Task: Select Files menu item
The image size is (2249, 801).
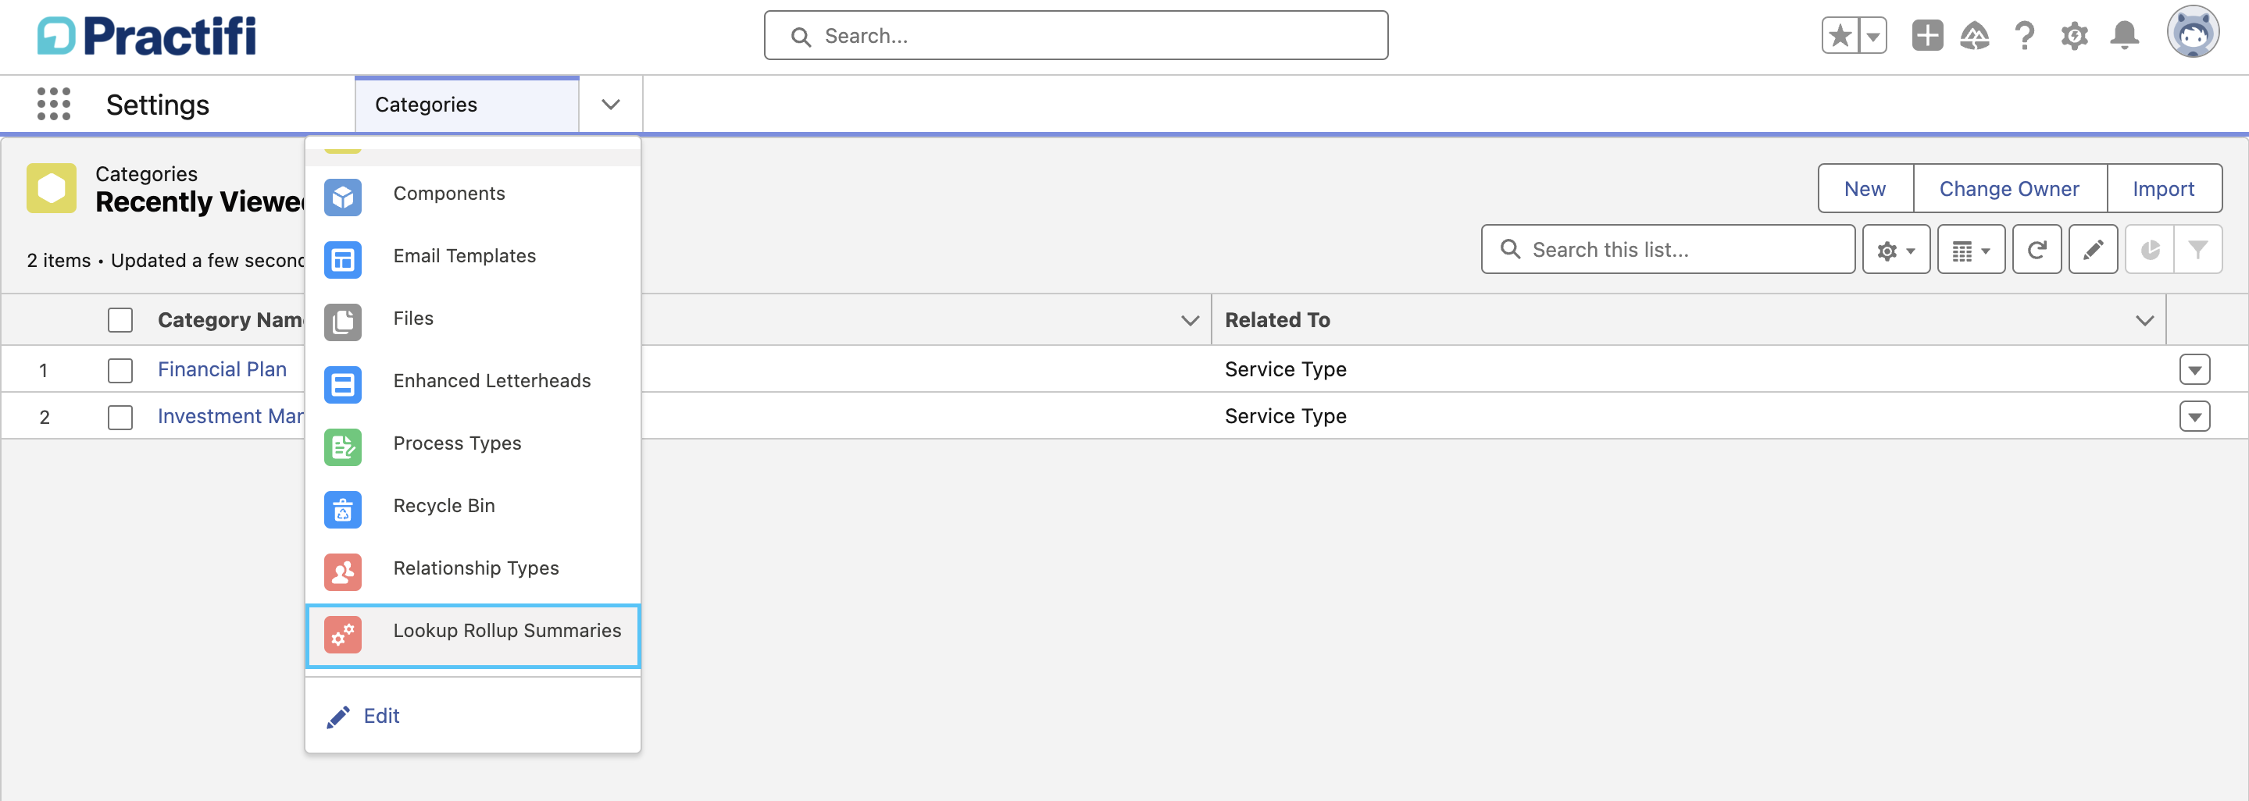Action: 473,322
